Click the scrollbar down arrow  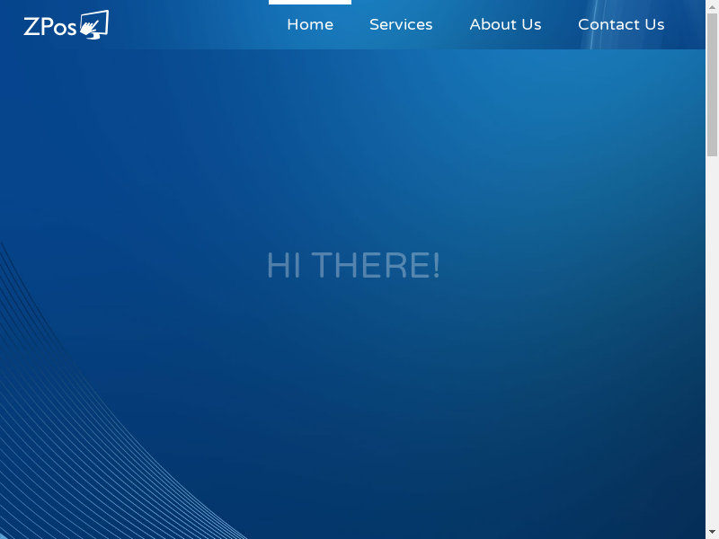pyautogui.click(x=712, y=533)
